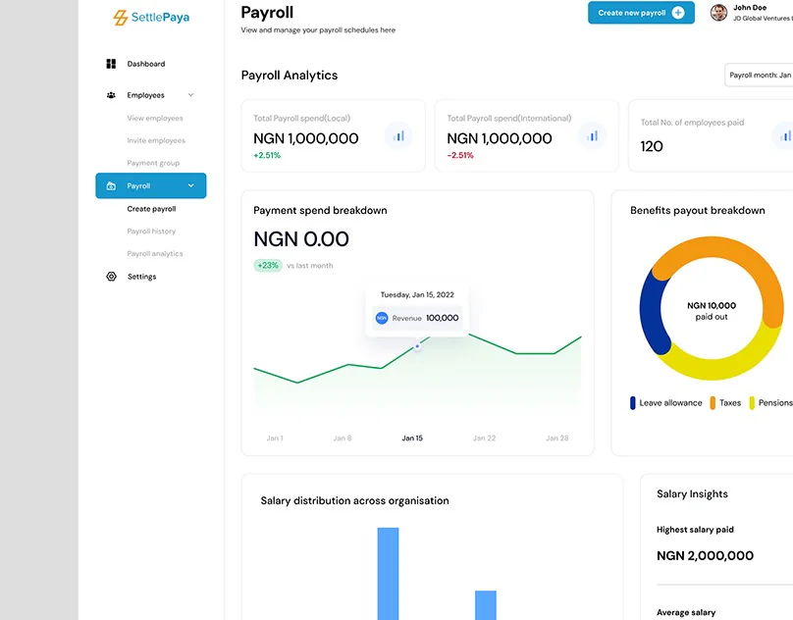Viewport: 793px width, 620px height.
Task: Click the data point marker on Jan 15
Action: [x=417, y=346]
